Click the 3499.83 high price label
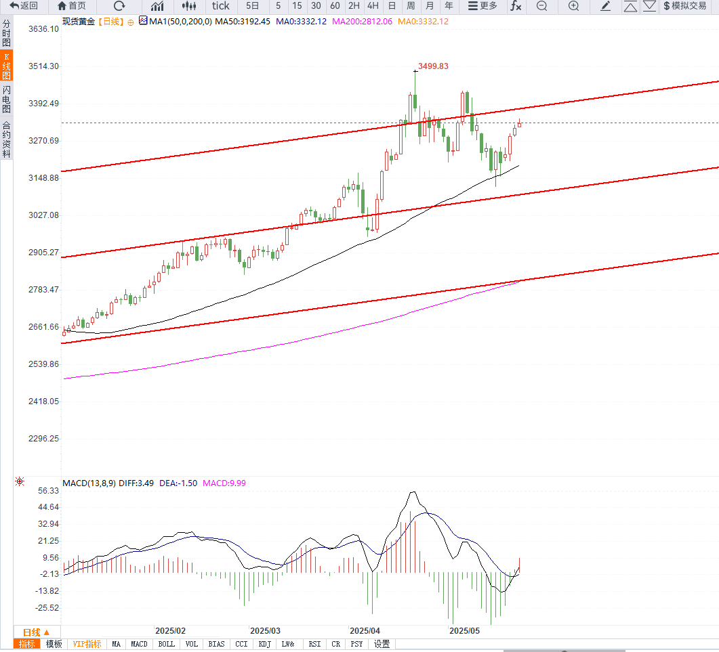Viewport: 719px width, 652px height. pos(433,66)
